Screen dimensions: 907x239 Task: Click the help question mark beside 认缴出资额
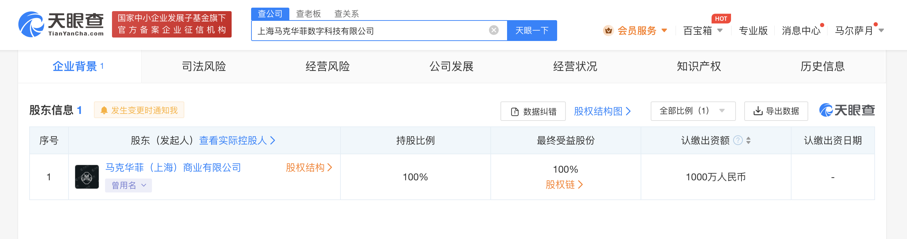click(x=738, y=141)
